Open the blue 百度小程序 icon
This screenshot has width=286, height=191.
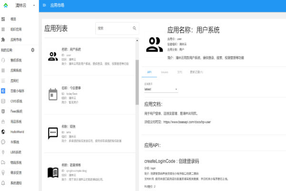tap(3, 91)
